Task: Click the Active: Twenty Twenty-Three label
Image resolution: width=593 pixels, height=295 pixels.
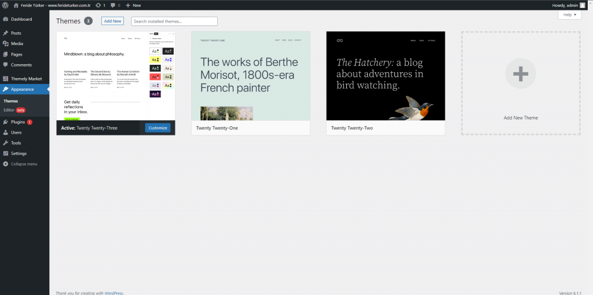Action: point(89,128)
